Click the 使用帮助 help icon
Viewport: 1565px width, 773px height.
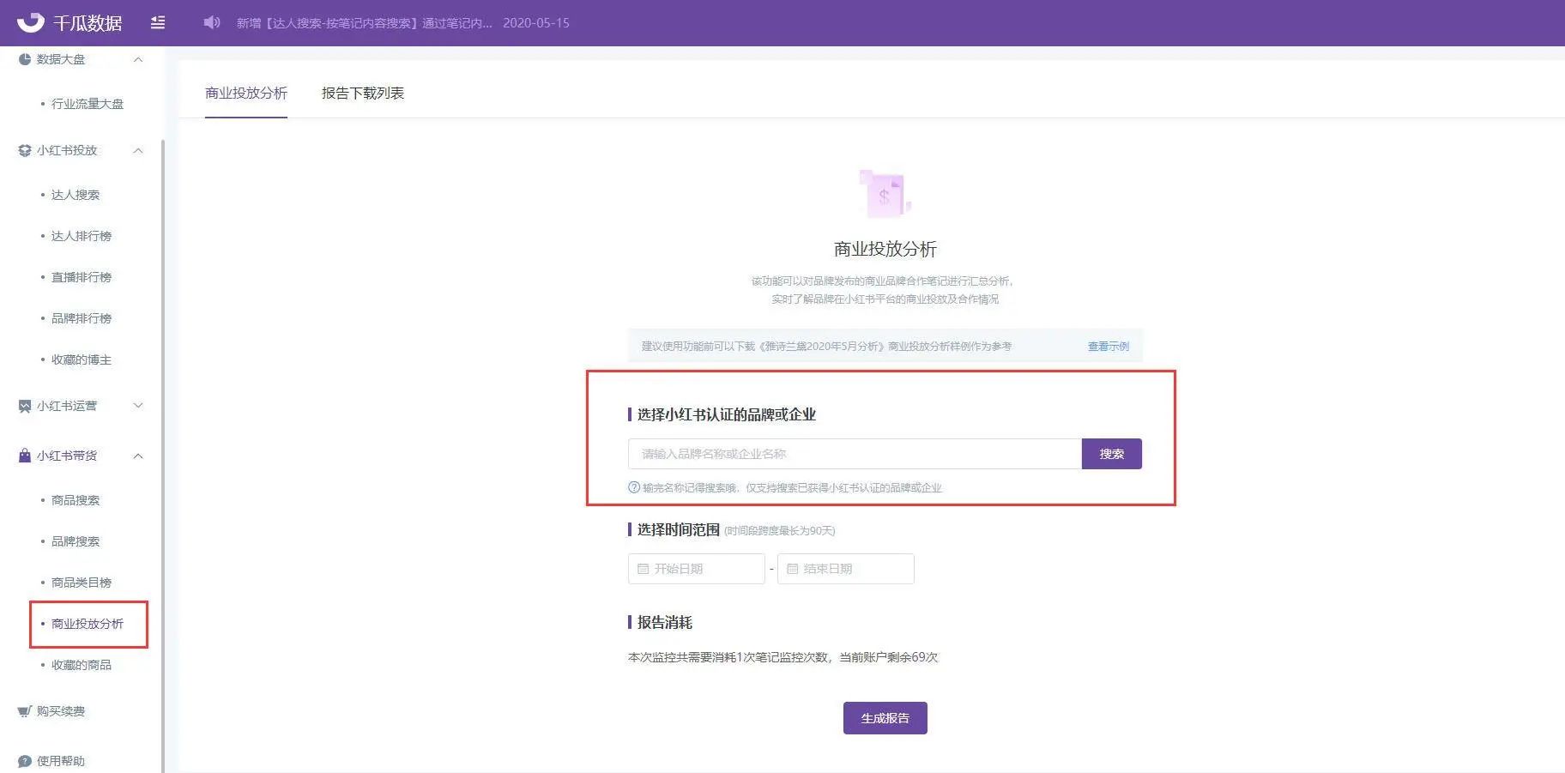pos(25,761)
